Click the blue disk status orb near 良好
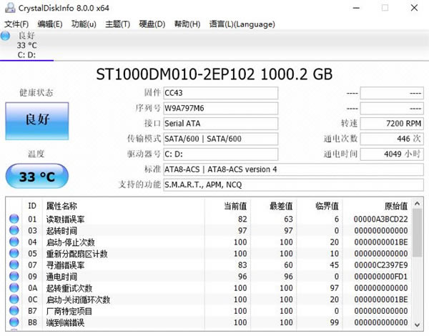The height and width of the screenshot is (336, 429). [5, 36]
